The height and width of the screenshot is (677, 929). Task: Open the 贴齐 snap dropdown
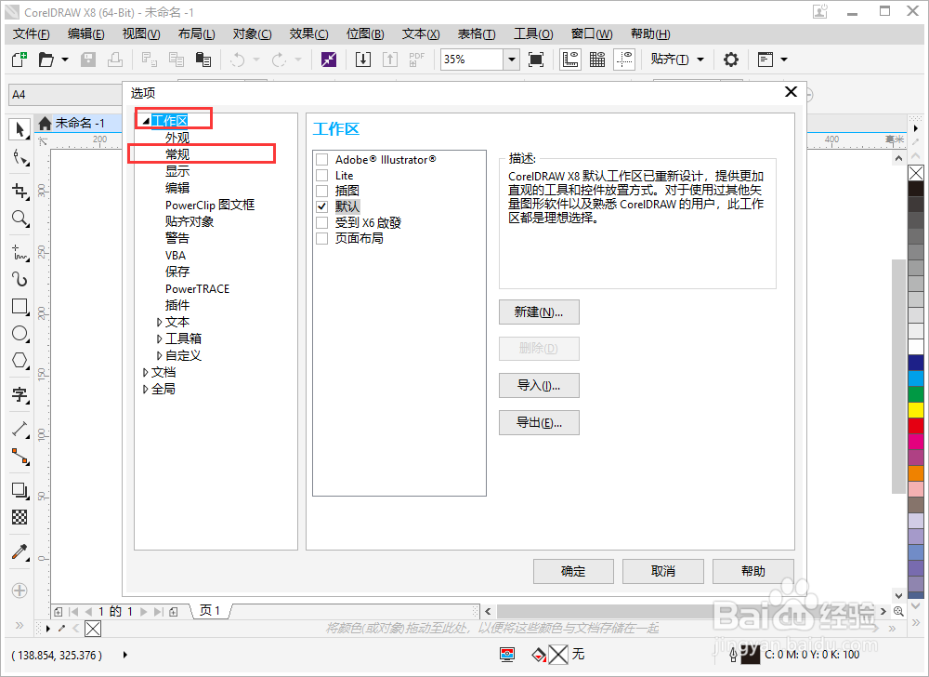click(700, 60)
